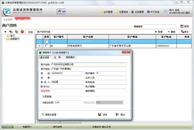Click the QQ penguin 187 support icon
The image size is (194, 130).
click(61, 12)
